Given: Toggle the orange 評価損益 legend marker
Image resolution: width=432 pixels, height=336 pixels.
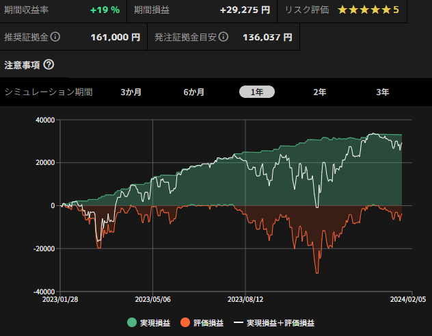Looking at the screenshot, I should (185, 322).
